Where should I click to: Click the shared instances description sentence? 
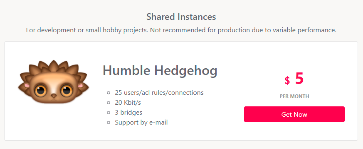pos(181,30)
